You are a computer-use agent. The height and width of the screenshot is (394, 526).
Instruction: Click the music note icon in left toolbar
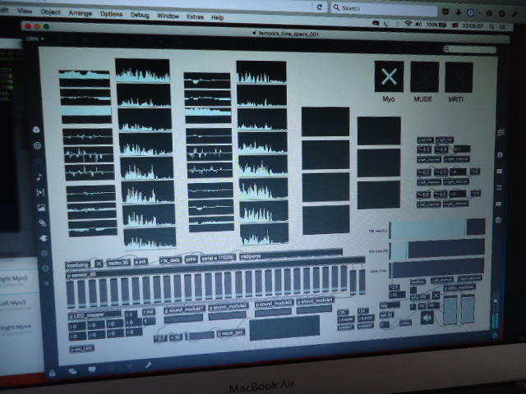(39, 177)
